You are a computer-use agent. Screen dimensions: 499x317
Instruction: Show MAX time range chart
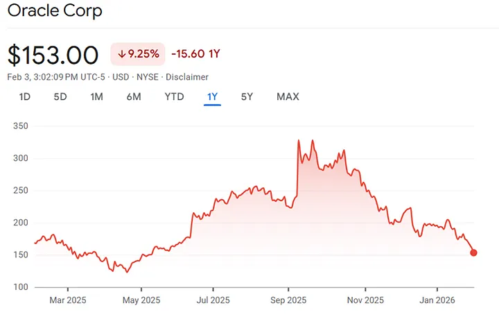pos(288,96)
